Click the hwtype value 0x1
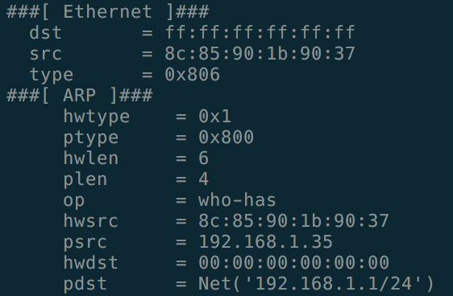 point(214,117)
